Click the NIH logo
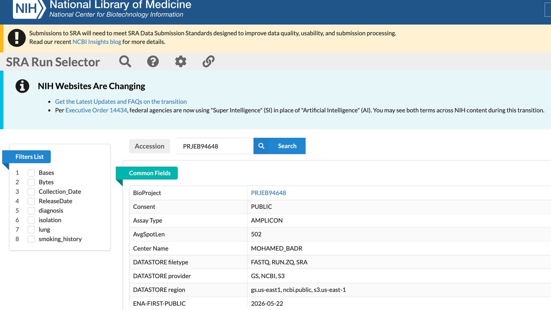 tap(29, 9)
